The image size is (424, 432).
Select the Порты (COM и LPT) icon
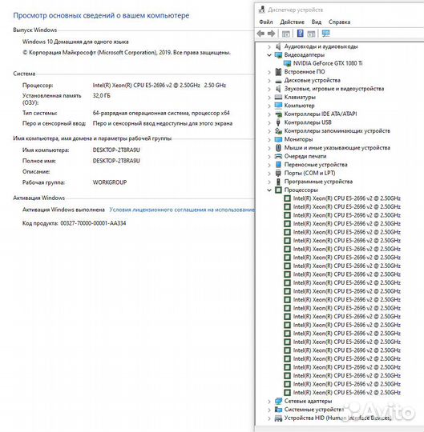(x=278, y=173)
